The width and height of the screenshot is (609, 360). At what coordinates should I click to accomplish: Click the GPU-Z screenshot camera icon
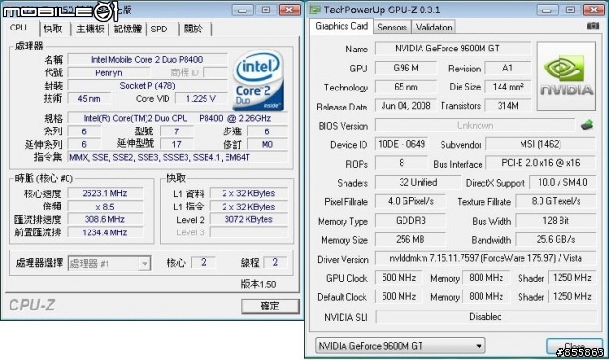pos(593,26)
